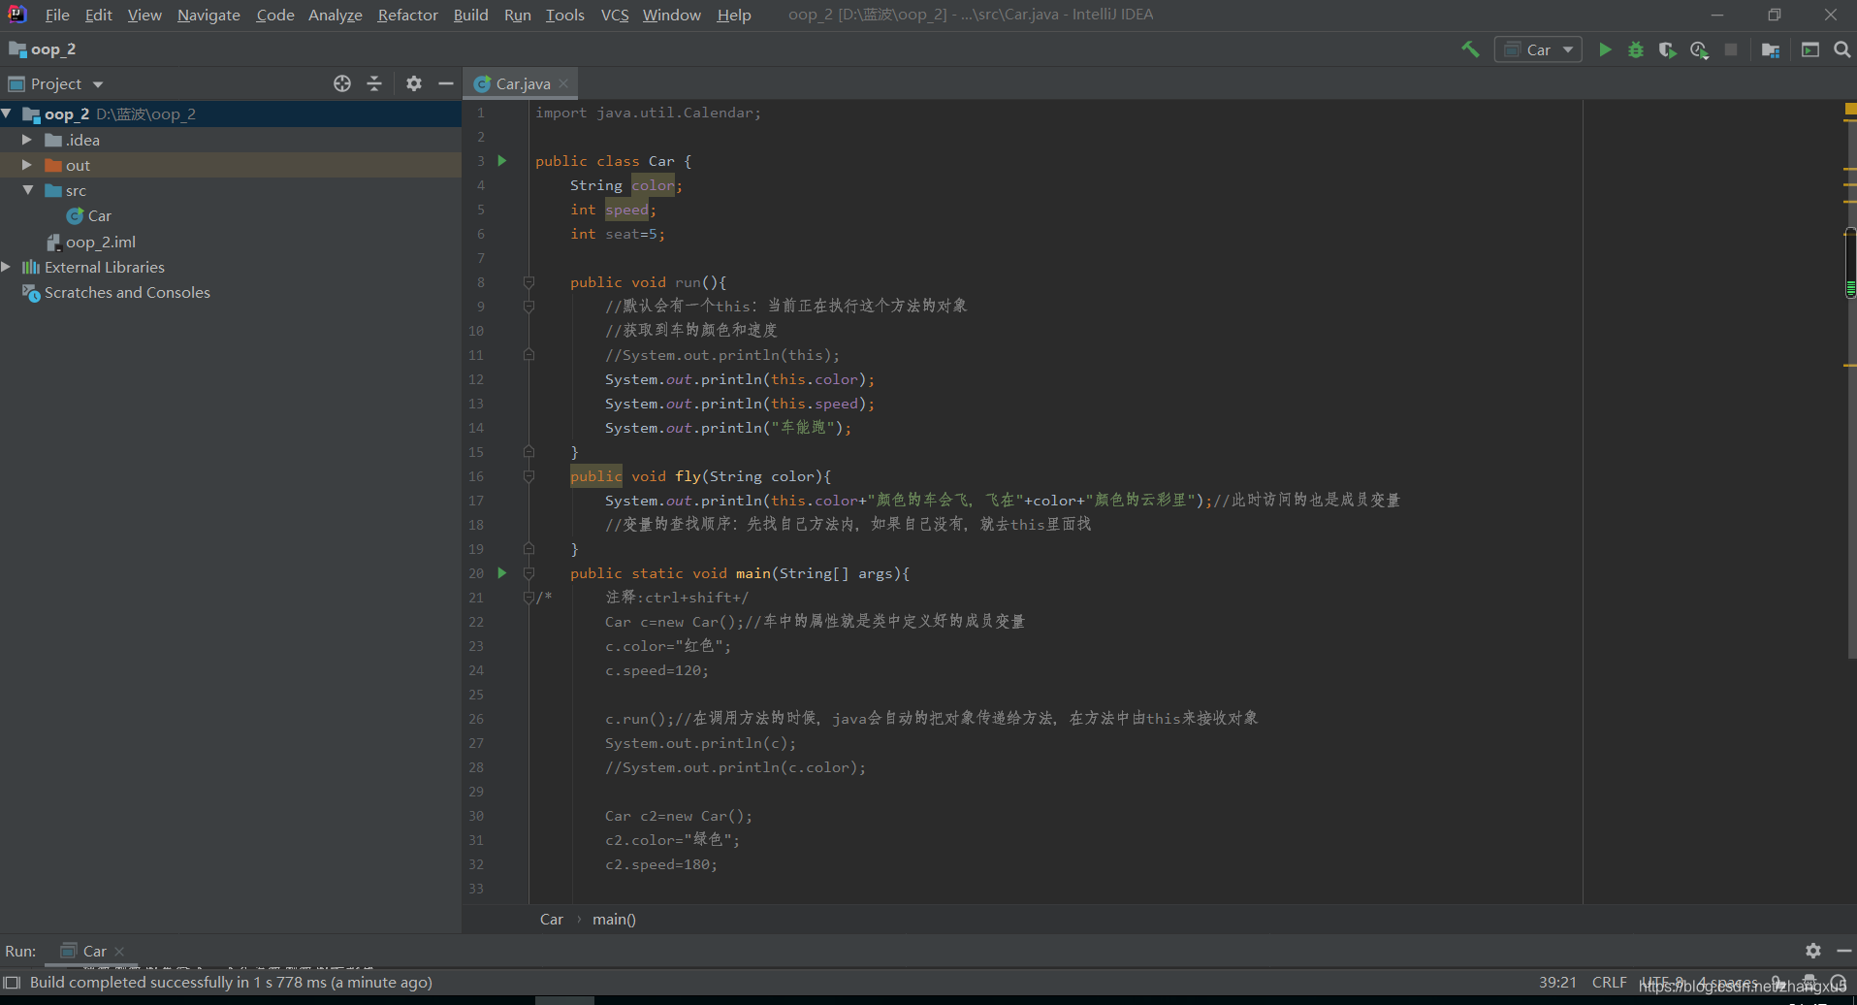Screen dimensions: 1857x1005
Task: Expand the out folder
Action: (x=27, y=165)
